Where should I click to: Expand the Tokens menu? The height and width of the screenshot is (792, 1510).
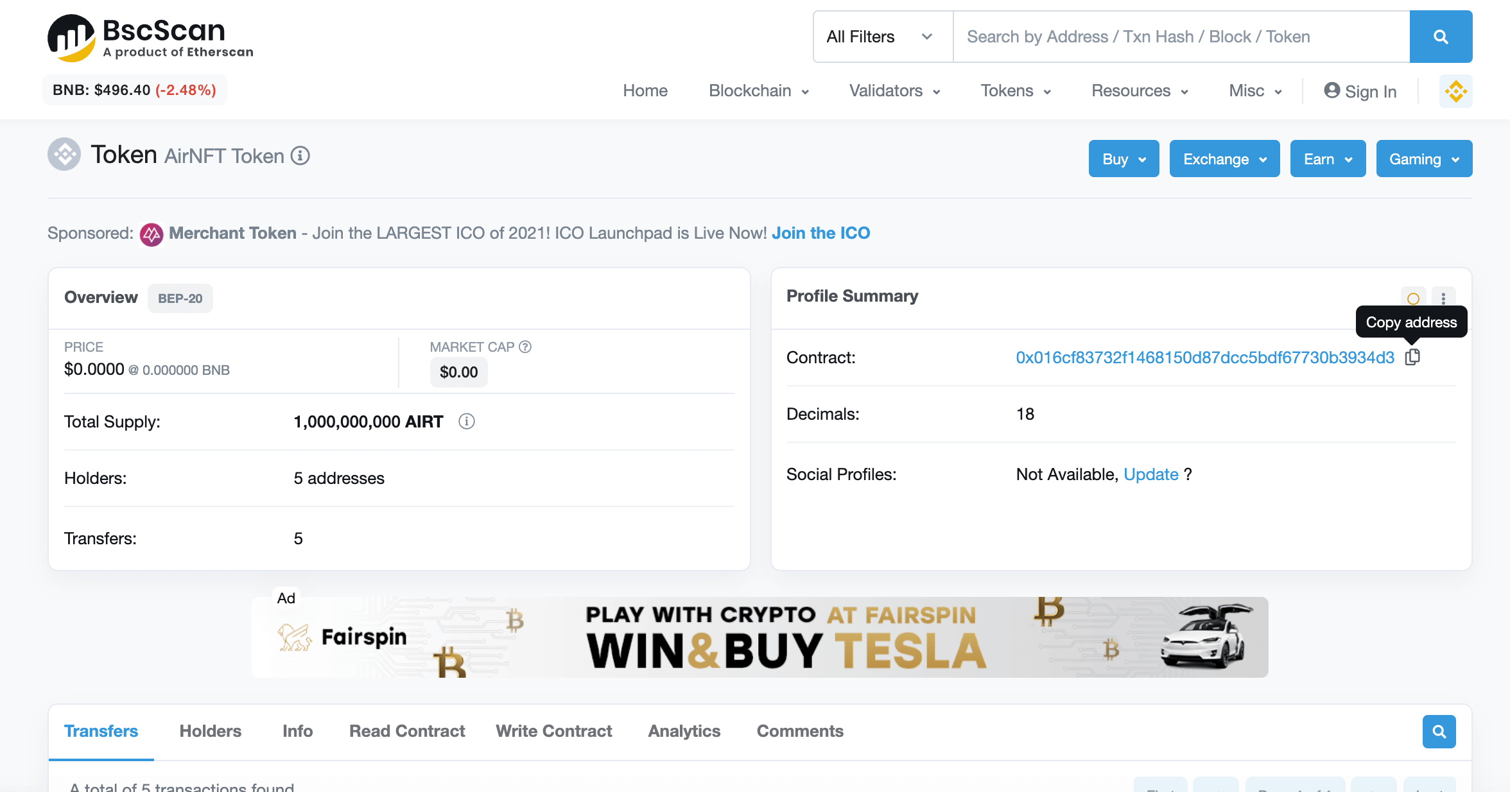tap(1016, 91)
